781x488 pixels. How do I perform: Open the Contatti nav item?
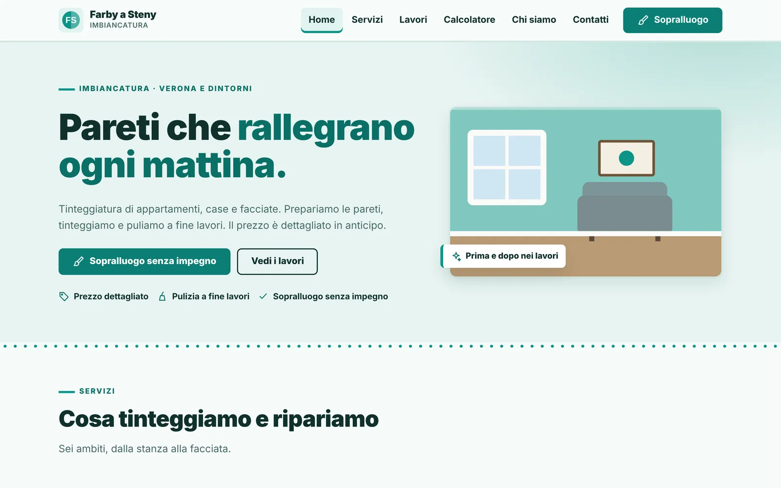[591, 20]
